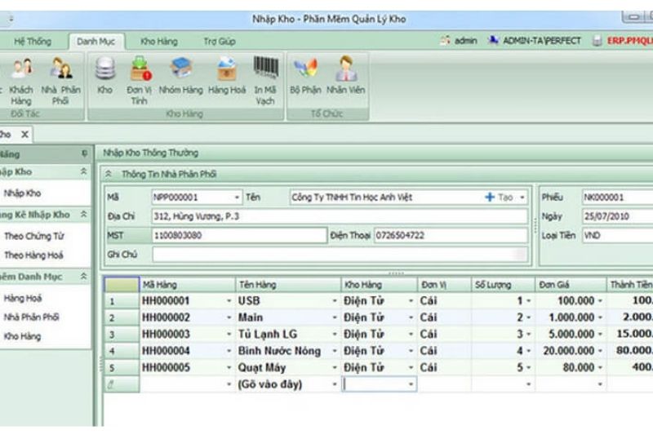653x435 pixels.
Task: Select the Hàng Hoá ribbon icon
Action: [226, 78]
